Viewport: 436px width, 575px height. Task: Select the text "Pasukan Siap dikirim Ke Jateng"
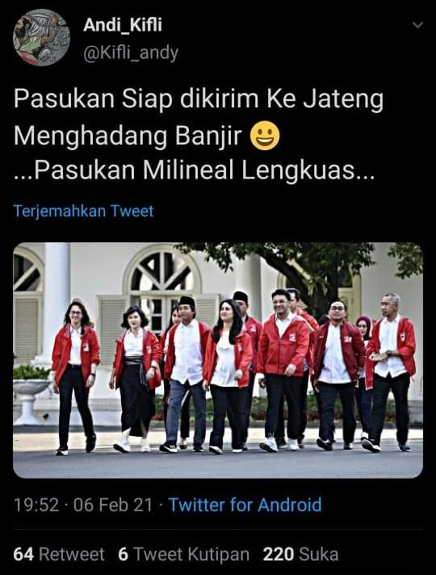click(x=199, y=100)
